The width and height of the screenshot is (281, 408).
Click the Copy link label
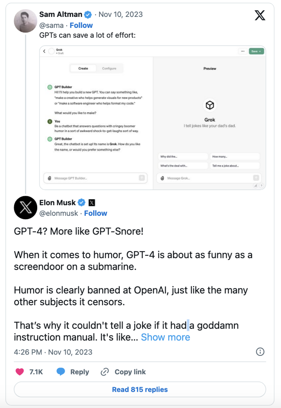coord(130,372)
